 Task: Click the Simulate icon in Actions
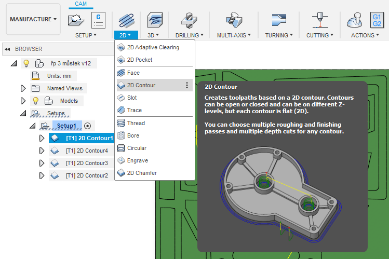(x=354, y=20)
